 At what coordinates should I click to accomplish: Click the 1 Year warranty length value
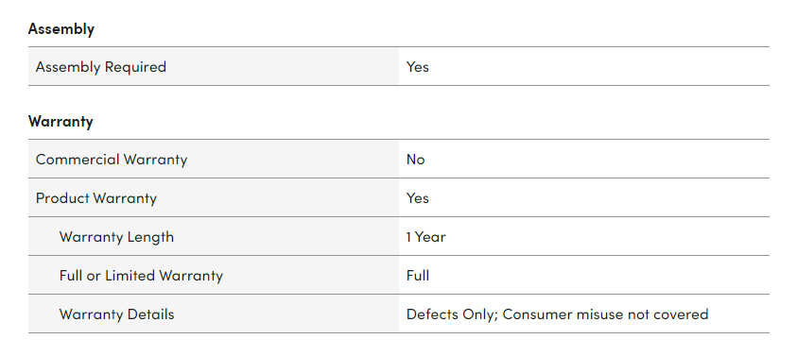pos(426,237)
